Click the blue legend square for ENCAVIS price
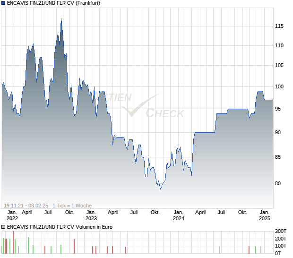This screenshot has width=293, height=258. 3,3
